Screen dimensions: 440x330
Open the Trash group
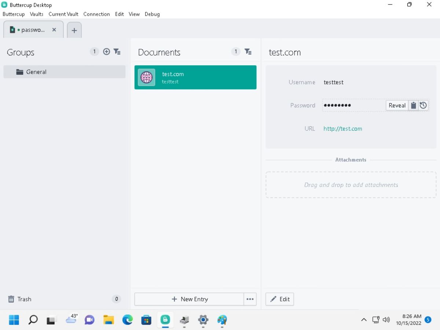64,299
